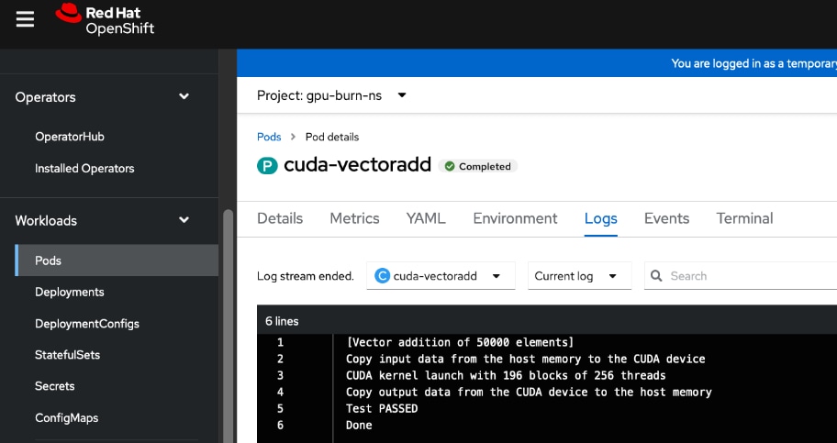The height and width of the screenshot is (443, 837).
Task: Click the search magnifier icon
Action: pos(656,276)
